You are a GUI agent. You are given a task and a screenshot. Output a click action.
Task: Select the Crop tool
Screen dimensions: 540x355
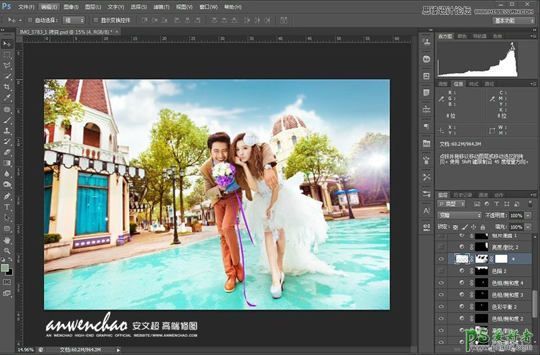[7, 87]
